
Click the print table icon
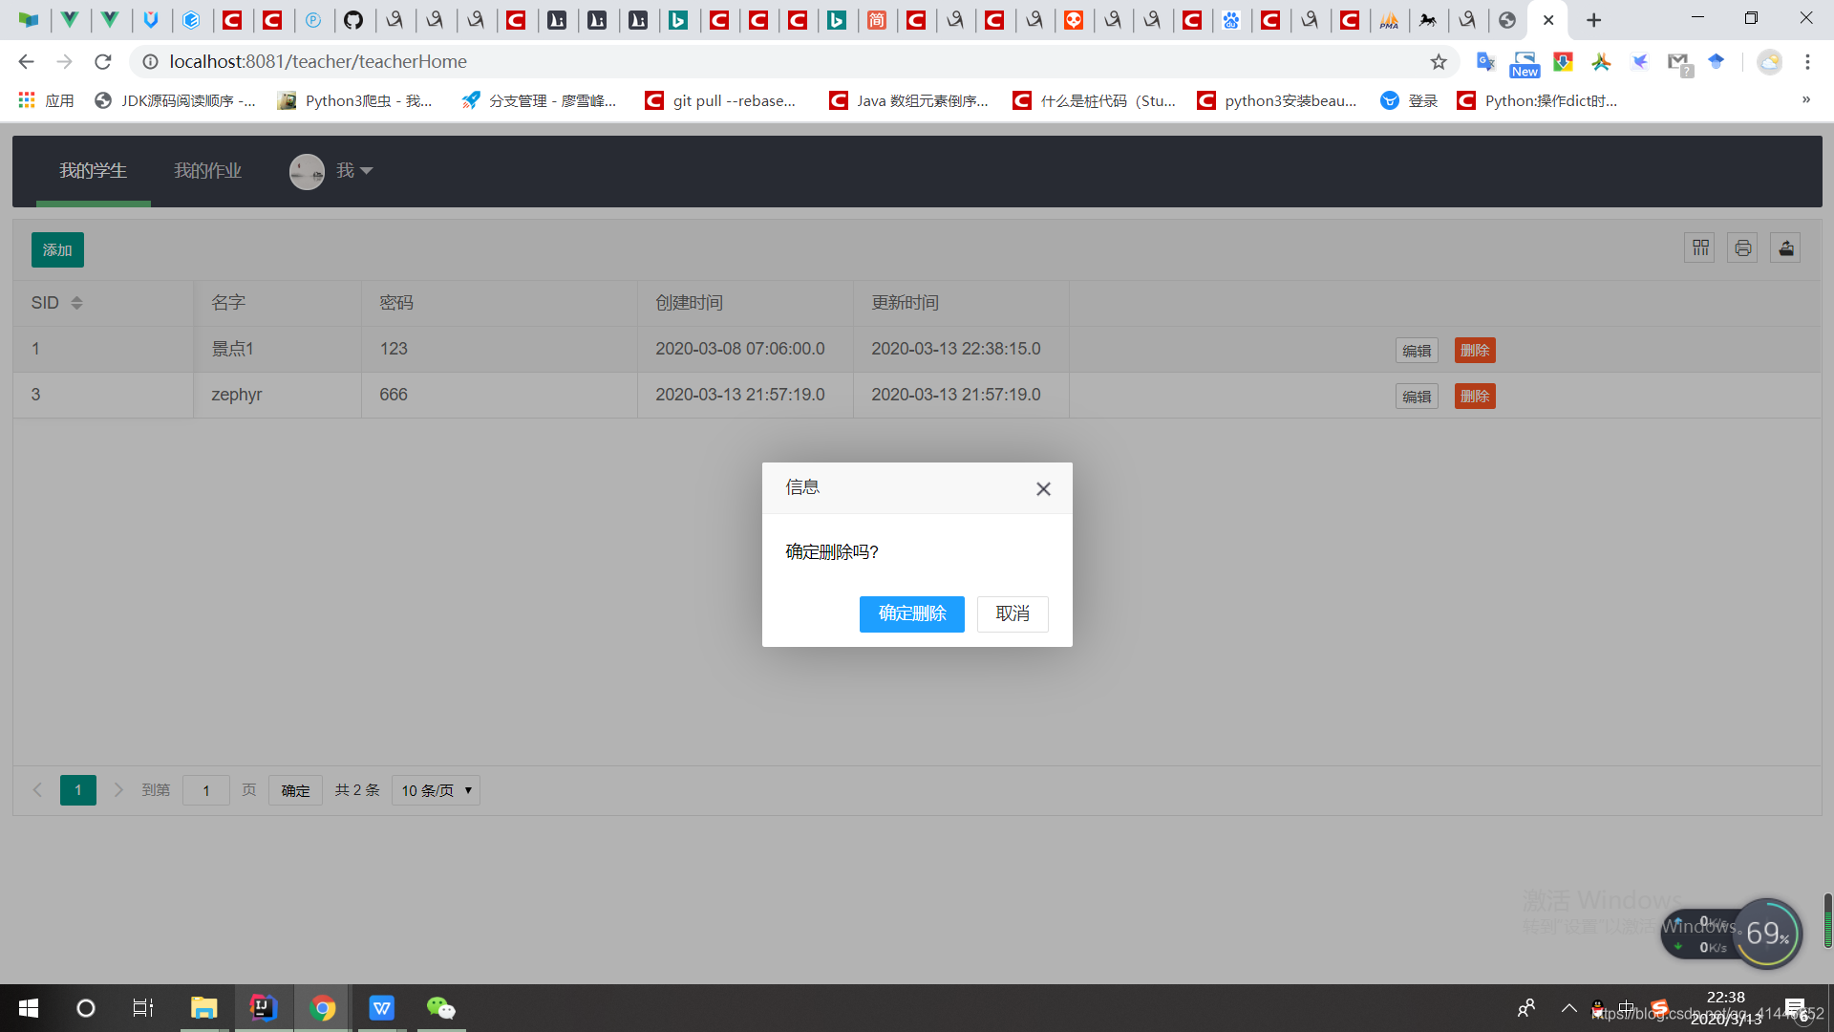tap(1742, 248)
